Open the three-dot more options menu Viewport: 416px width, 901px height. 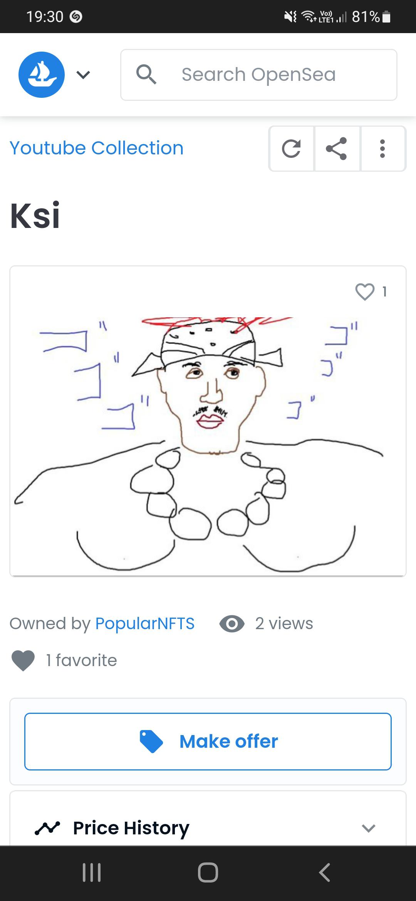click(x=382, y=149)
